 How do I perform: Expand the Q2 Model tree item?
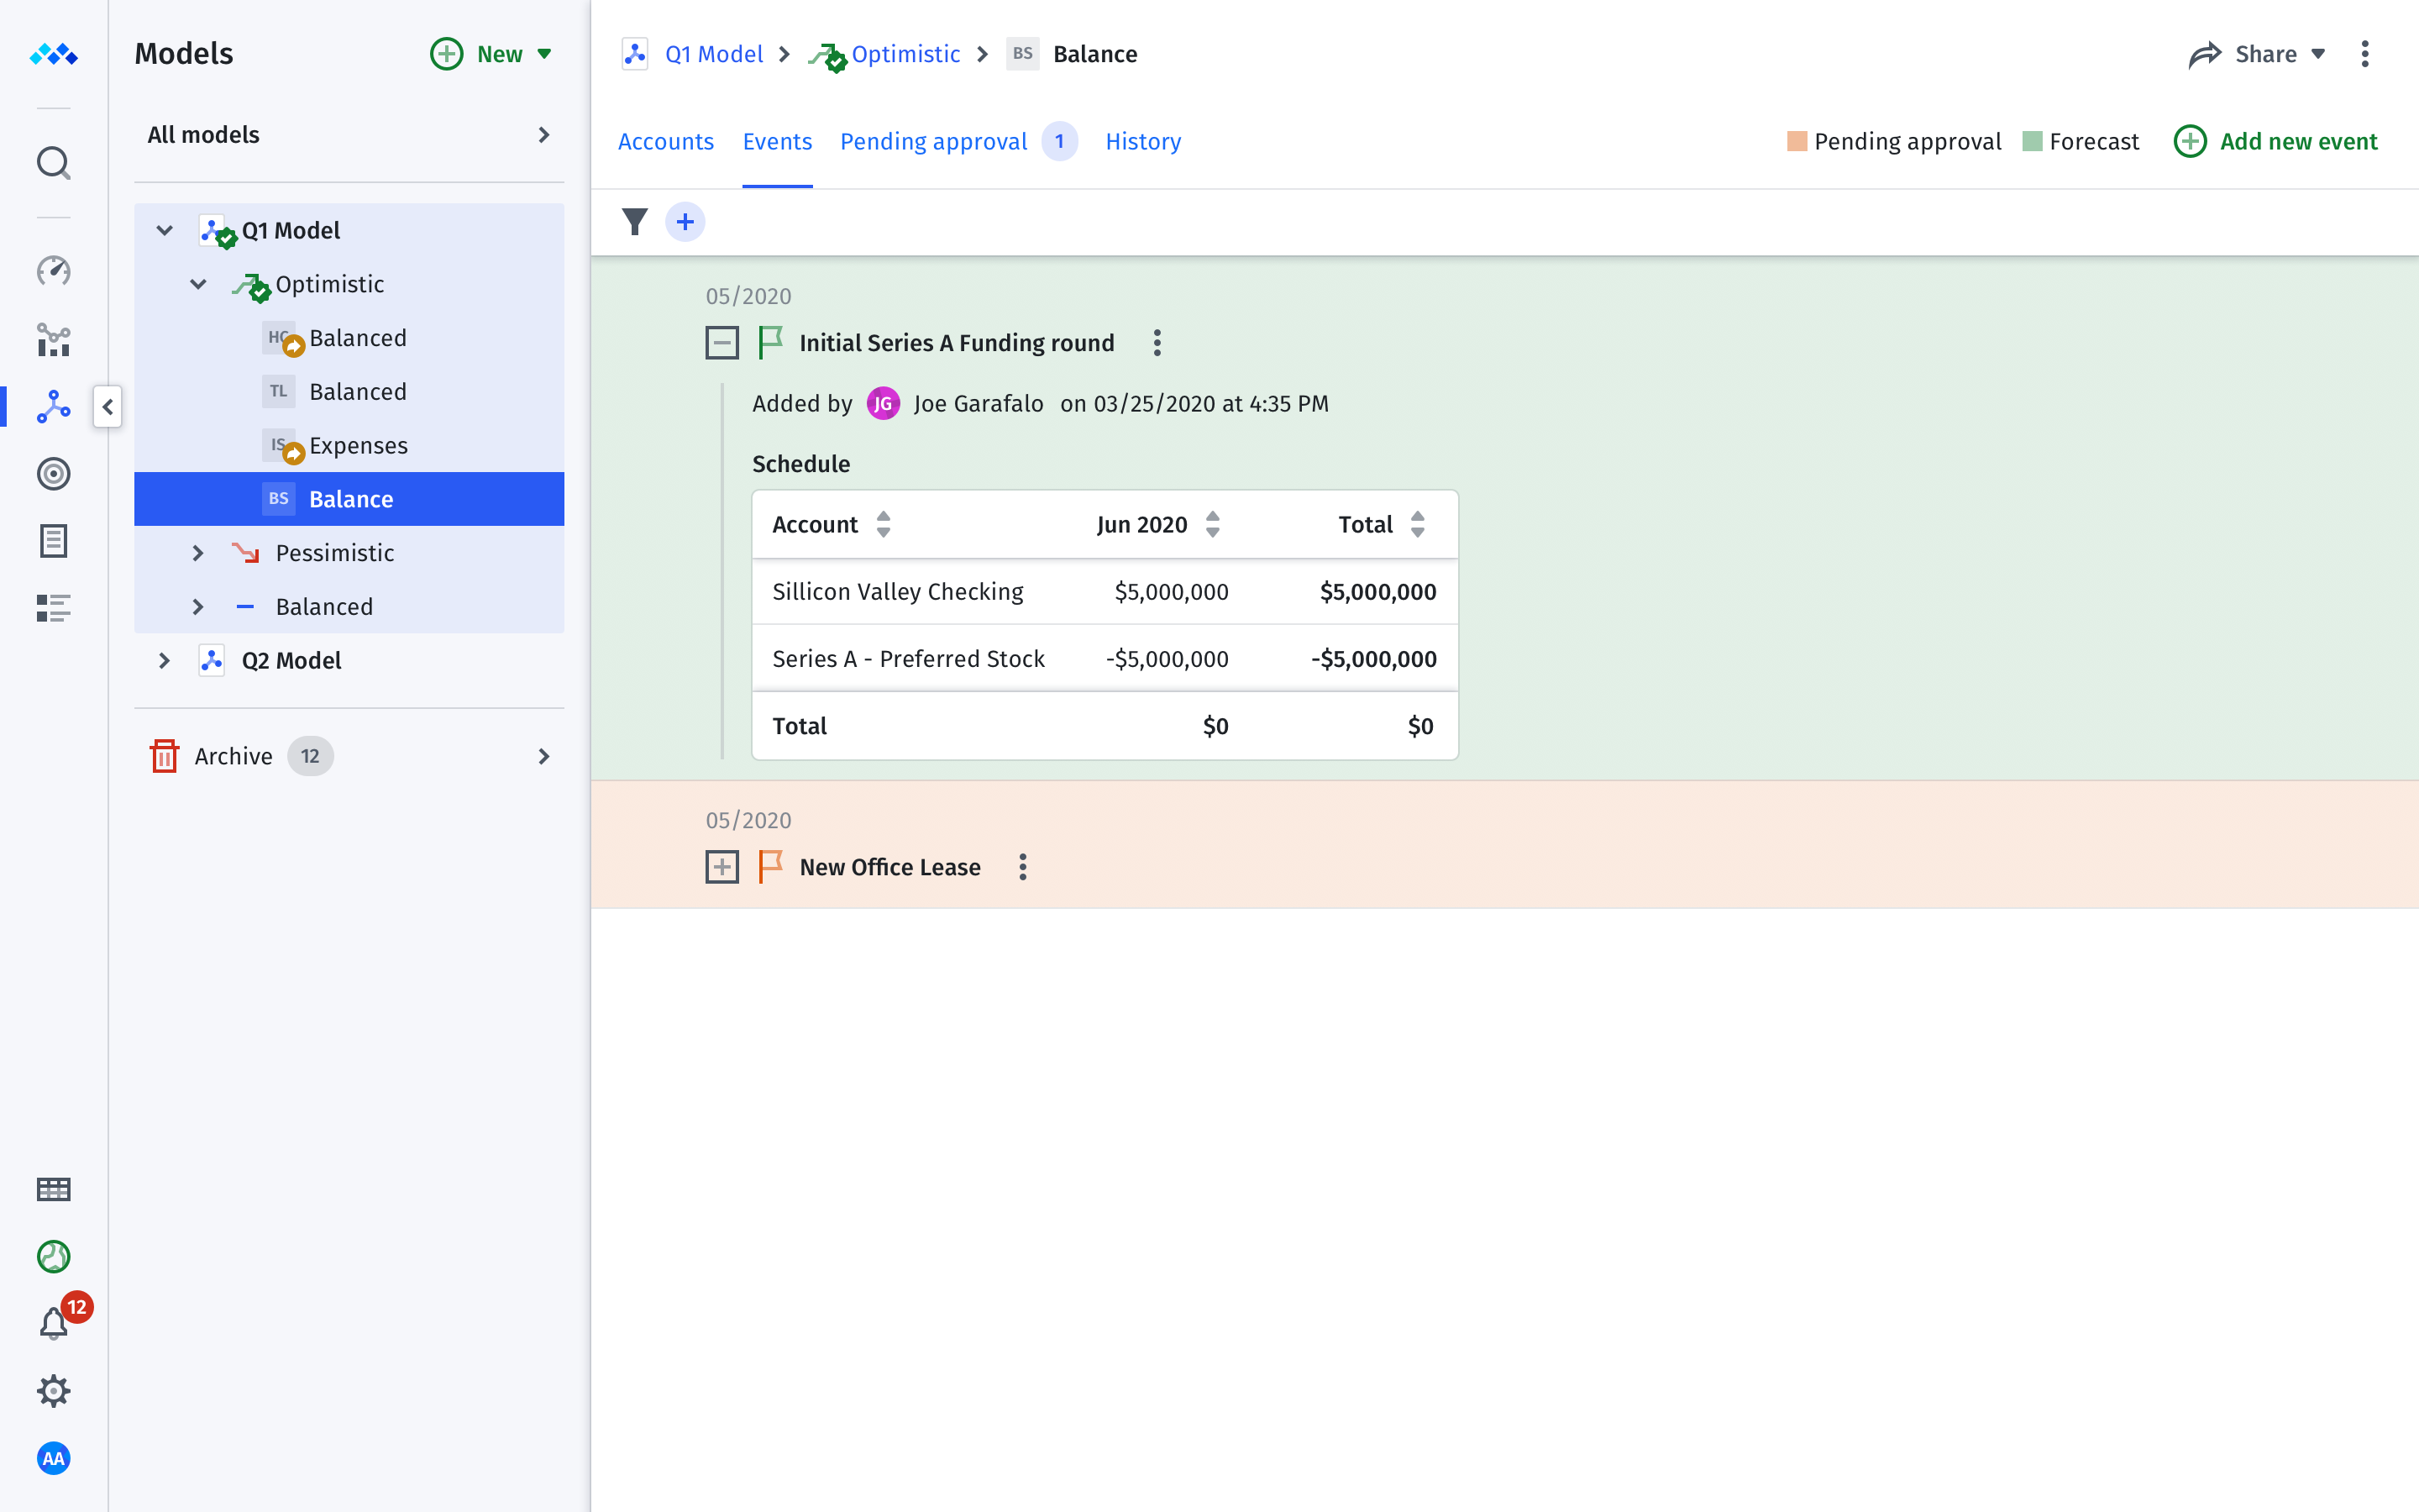pyautogui.click(x=164, y=660)
